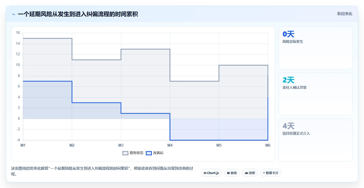Screen dimensions: 364x188
Task: Click the lightning icon beside the title
Action: pyautogui.click(x=13, y=14)
